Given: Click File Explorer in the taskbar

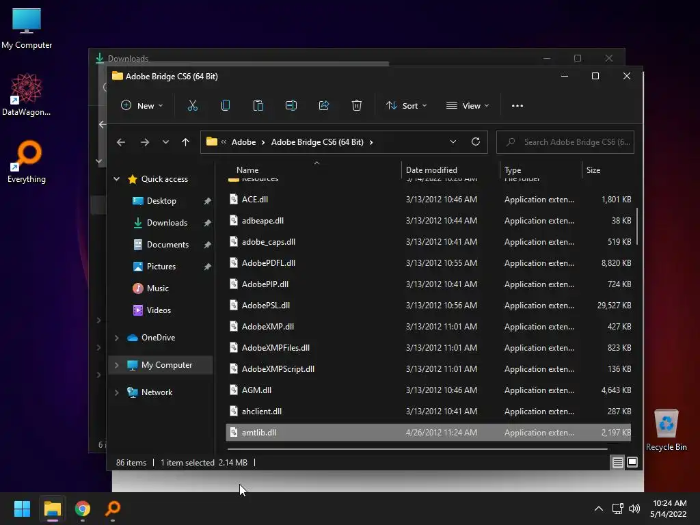Looking at the screenshot, I should (52, 509).
